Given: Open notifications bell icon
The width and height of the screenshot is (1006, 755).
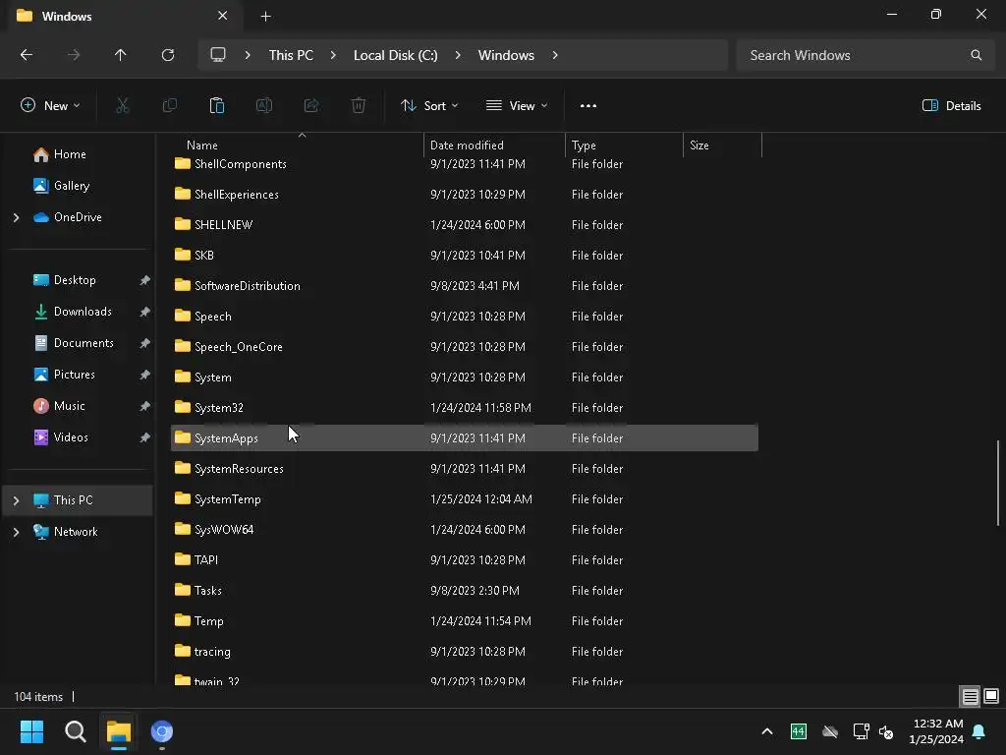Looking at the screenshot, I should (979, 731).
